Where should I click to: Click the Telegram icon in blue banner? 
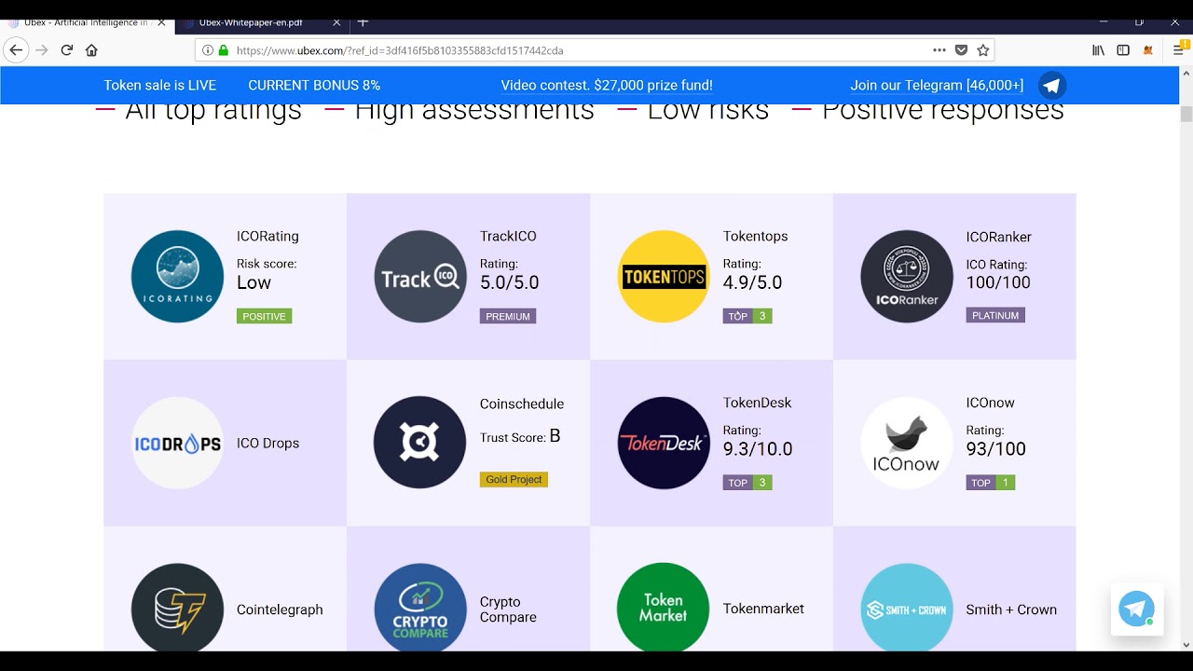coord(1052,86)
